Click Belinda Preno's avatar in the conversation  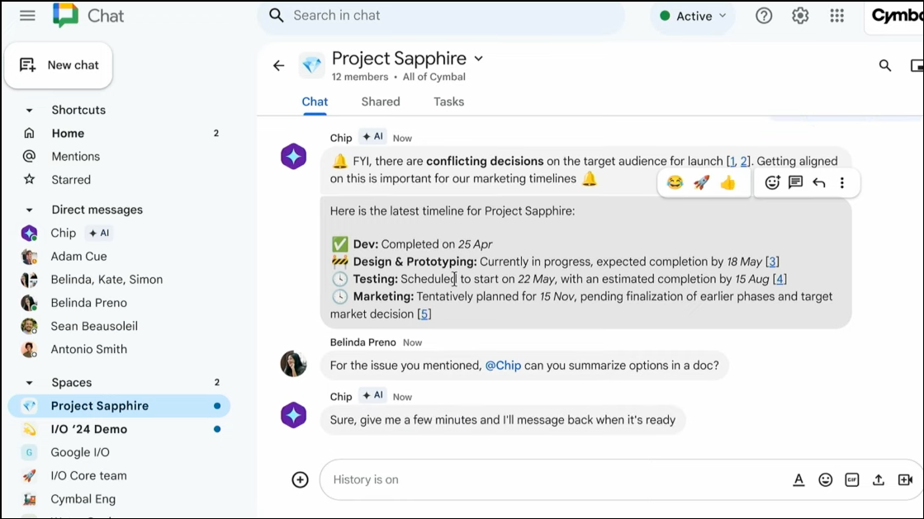[x=293, y=364]
